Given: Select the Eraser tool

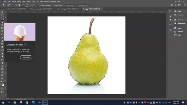Looking at the screenshot, I should click(x=2, y=47).
